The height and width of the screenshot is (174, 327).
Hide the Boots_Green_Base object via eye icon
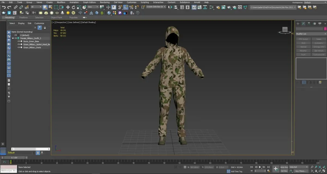click(19, 41)
